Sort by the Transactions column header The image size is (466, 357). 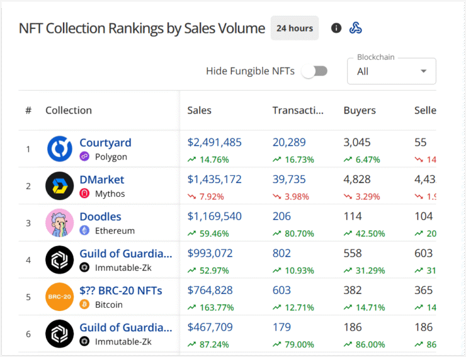(x=298, y=110)
